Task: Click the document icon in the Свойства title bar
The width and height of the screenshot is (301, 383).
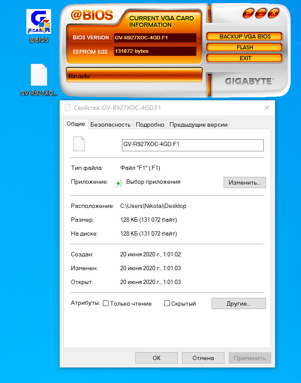Action: point(67,108)
